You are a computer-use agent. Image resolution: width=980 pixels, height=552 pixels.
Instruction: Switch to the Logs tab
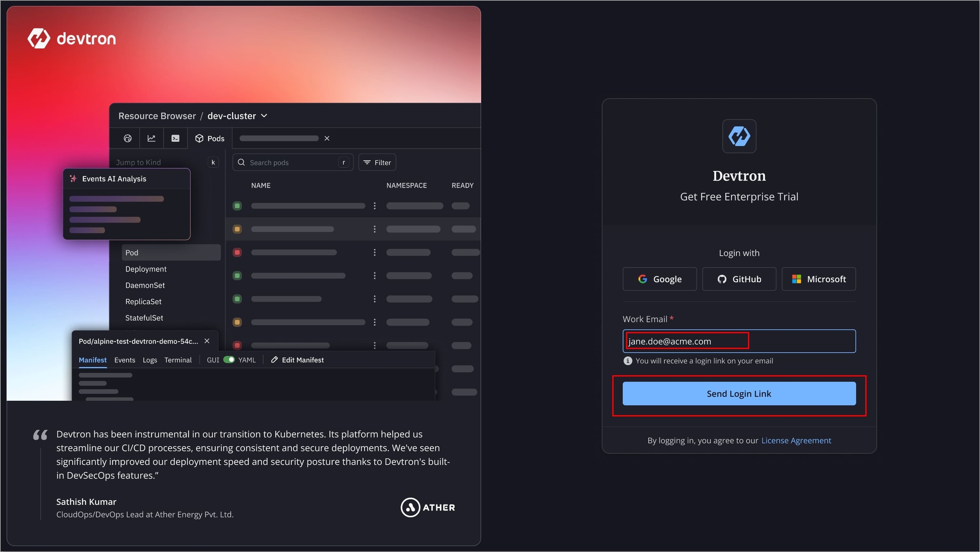coord(150,360)
